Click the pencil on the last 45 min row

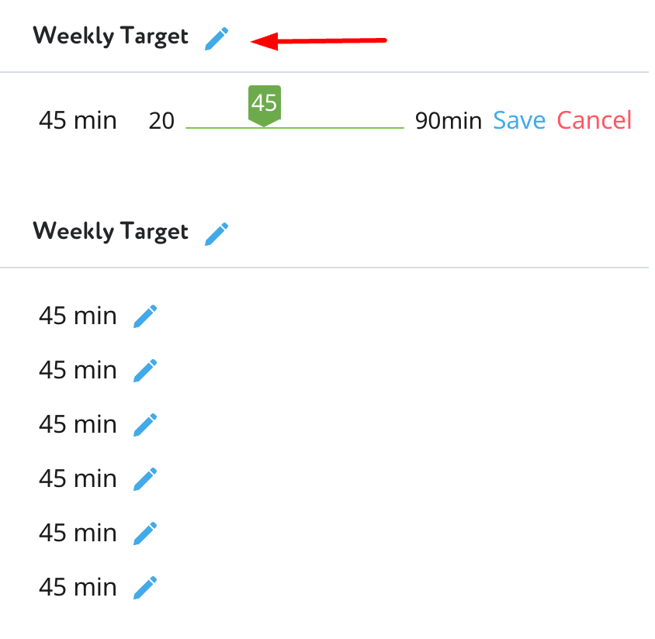click(145, 588)
